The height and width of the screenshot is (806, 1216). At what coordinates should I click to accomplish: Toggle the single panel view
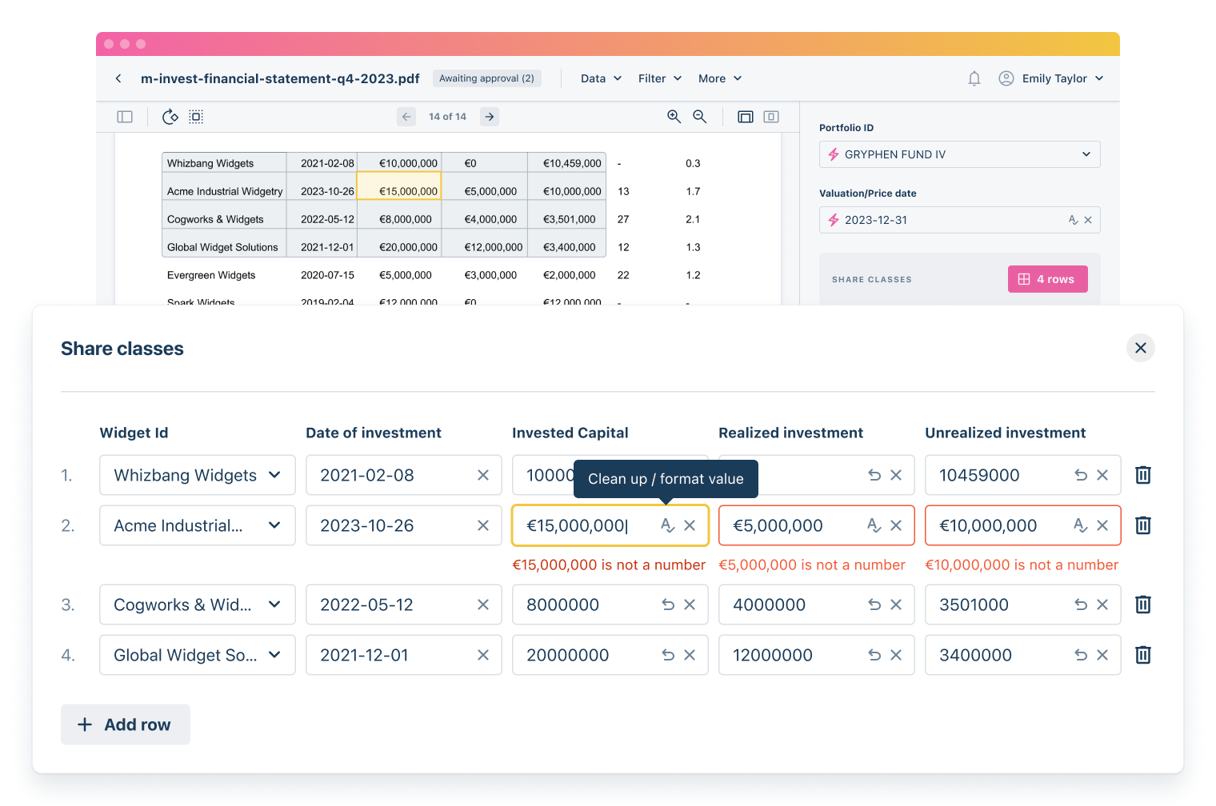(770, 117)
